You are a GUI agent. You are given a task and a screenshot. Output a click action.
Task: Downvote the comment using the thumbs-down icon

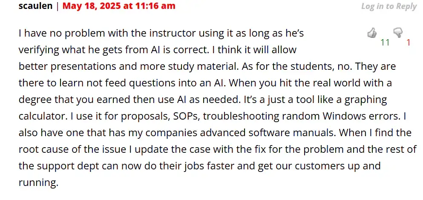pos(398,33)
